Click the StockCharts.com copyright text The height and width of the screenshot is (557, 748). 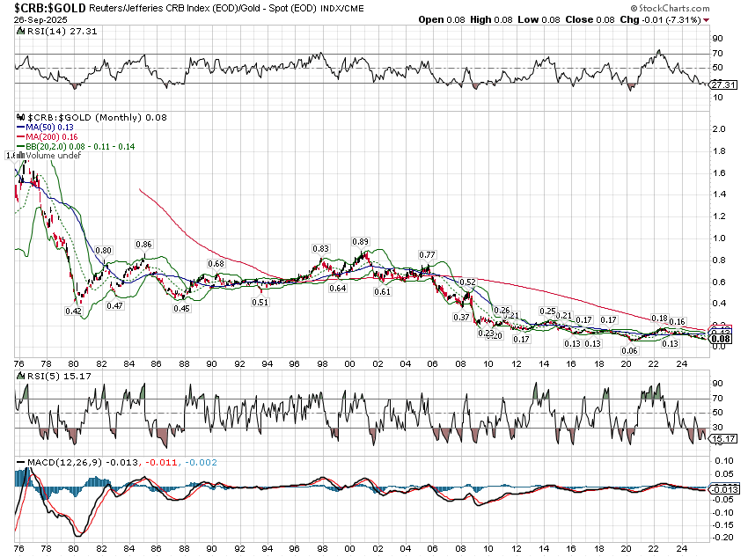click(671, 8)
